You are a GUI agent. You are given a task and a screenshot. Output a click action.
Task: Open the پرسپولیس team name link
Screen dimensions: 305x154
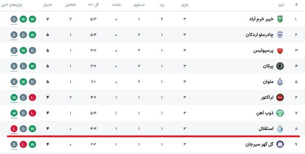(x=261, y=51)
